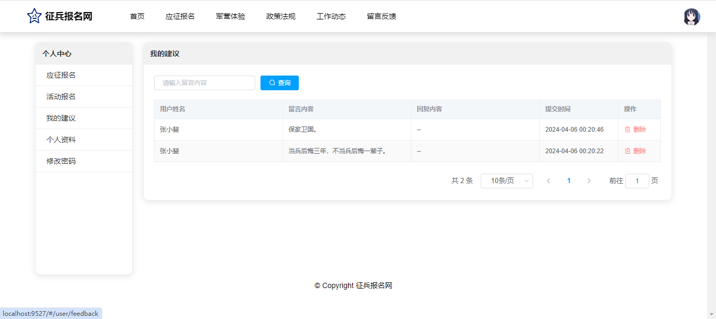Image resolution: width=716 pixels, height=319 pixels.
Task: Open 应征报名 in the top navigation
Action: [x=180, y=16]
